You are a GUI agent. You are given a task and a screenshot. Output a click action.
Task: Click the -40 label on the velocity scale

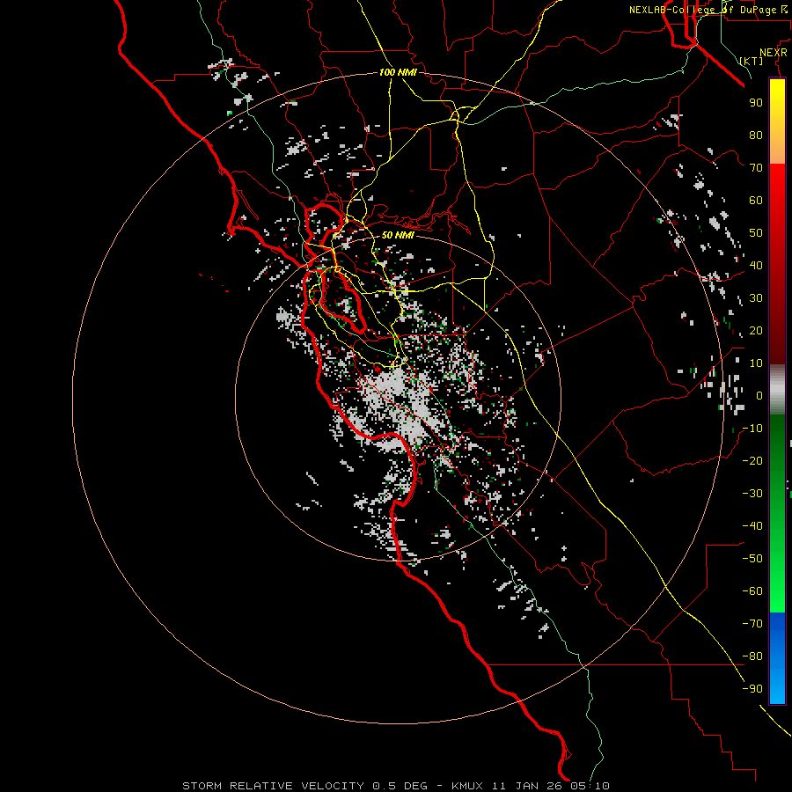pos(752,526)
